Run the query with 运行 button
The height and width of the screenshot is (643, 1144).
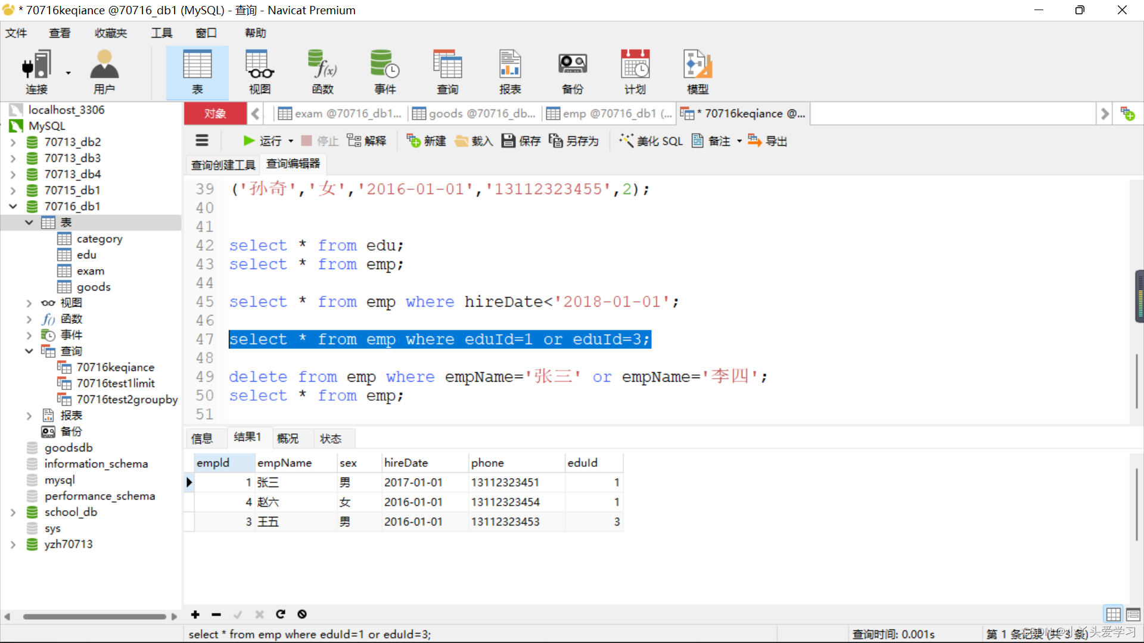pos(262,141)
